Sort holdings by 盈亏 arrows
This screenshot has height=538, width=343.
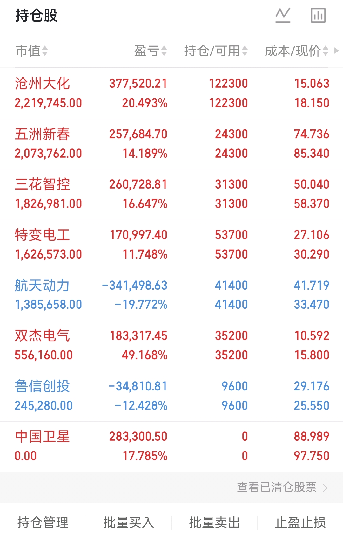tap(164, 51)
